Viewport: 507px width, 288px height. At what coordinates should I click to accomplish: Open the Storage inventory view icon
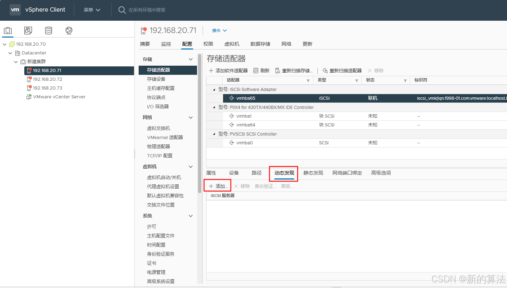(x=49, y=31)
